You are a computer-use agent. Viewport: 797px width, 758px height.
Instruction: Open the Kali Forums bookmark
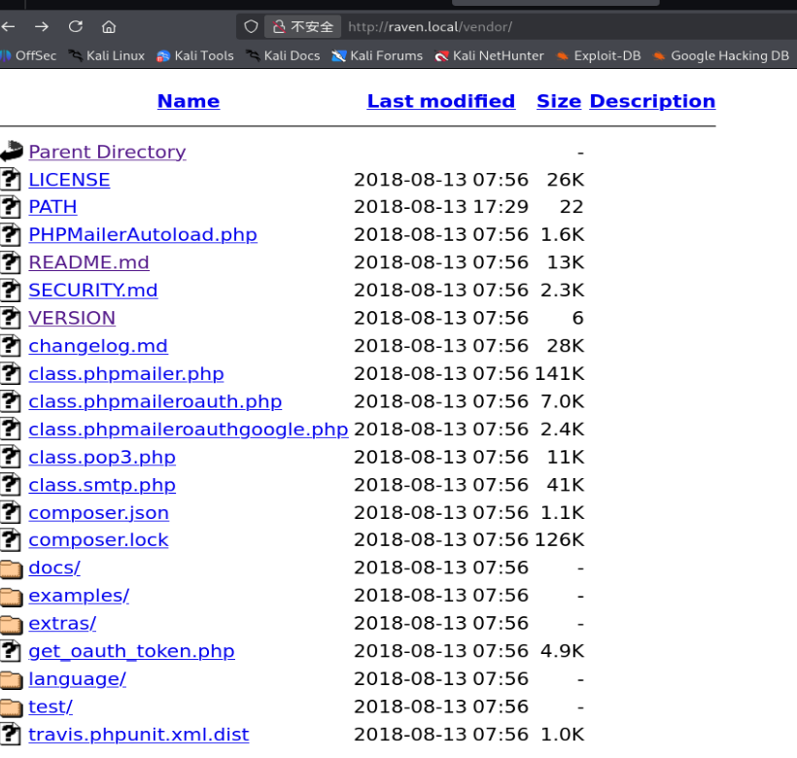(x=377, y=56)
